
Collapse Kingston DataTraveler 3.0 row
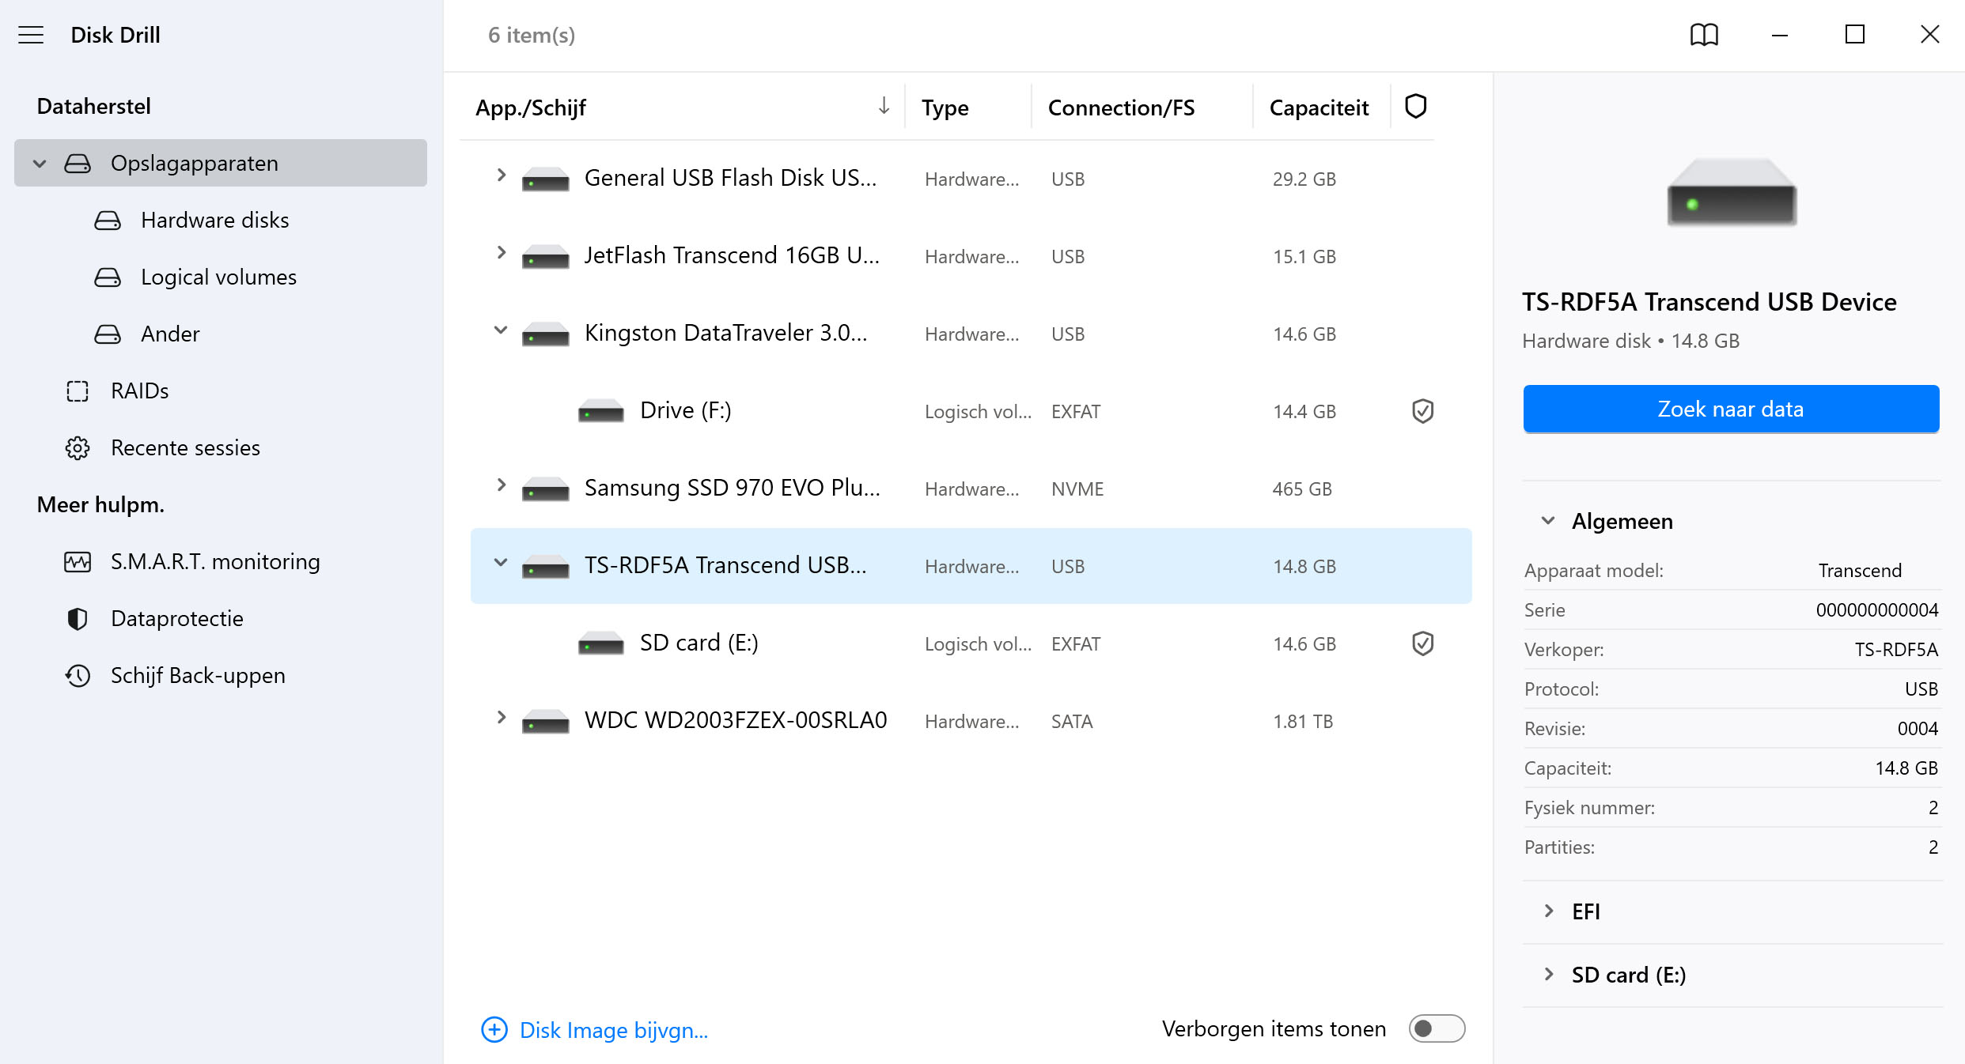(500, 330)
